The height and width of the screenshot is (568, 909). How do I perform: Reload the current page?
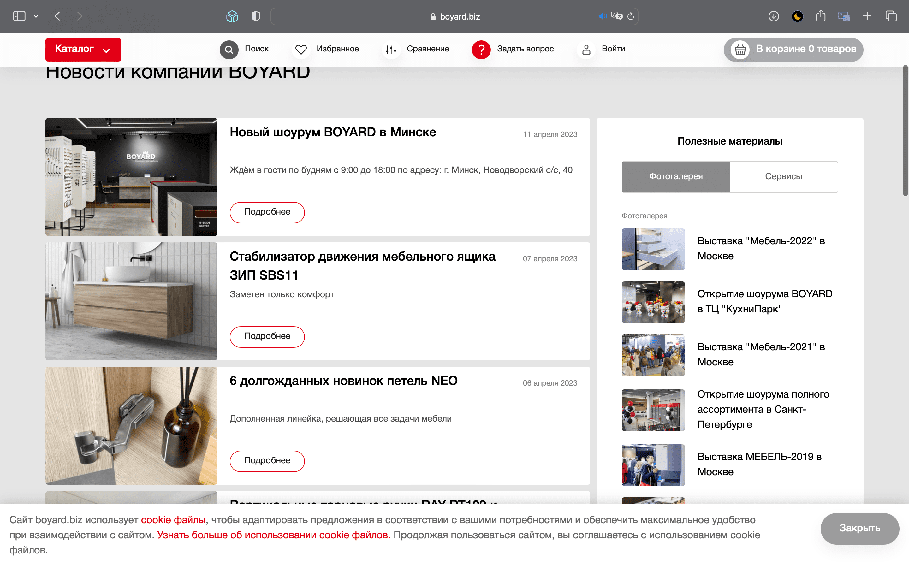click(631, 16)
